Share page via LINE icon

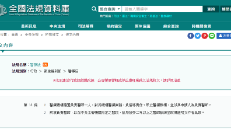click(x=212, y=36)
